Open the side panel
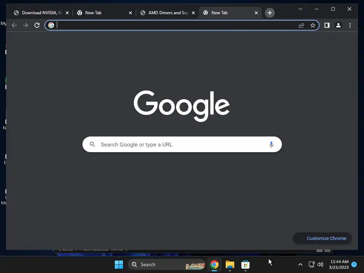364x273 pixels. pyautogui.click(x=327, y=25)
